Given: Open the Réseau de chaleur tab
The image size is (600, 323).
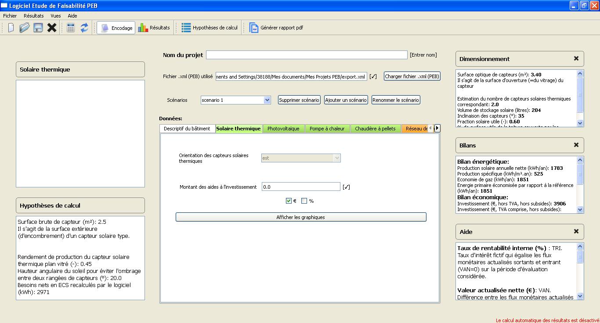Looking at the screenshot, I should (415, 129).
